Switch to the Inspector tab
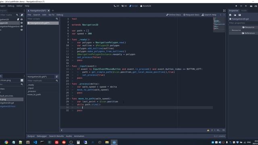258x145 pixels. coord(233,11)
